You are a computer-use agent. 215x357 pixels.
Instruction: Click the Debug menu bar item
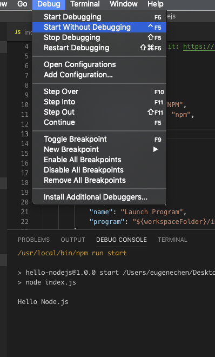click(49, 4)
